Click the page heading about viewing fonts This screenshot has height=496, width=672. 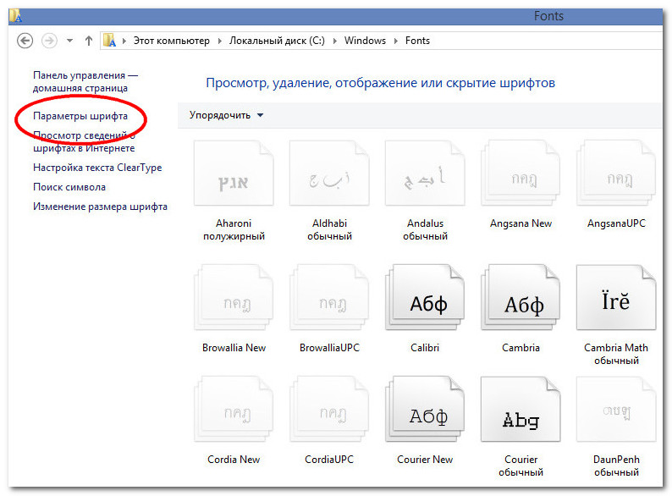380,83
